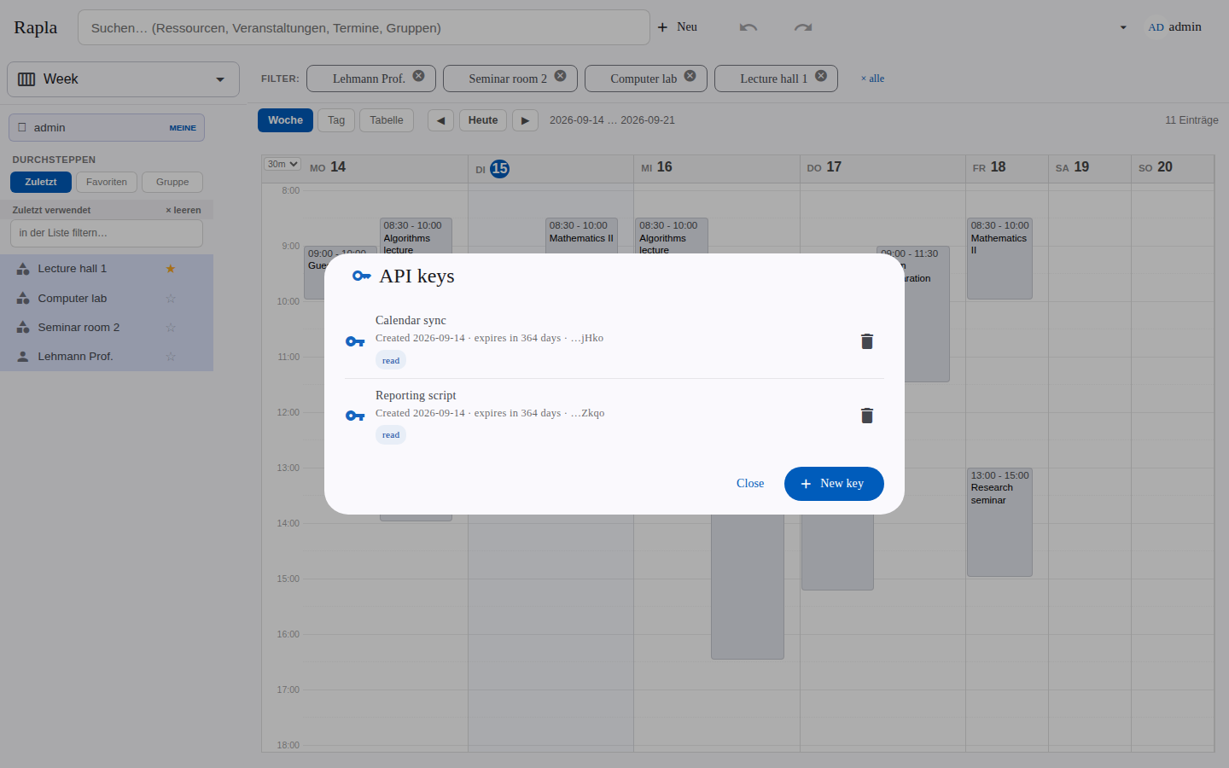1229x768 pixels.
Task: Favorite Seminar room 2 with star
Action: click(x=170, y=328)
